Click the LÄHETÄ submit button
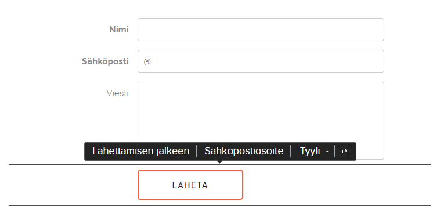Image resolution: width=447 pixels, height=219 pixels. click(x=190, y=185)
